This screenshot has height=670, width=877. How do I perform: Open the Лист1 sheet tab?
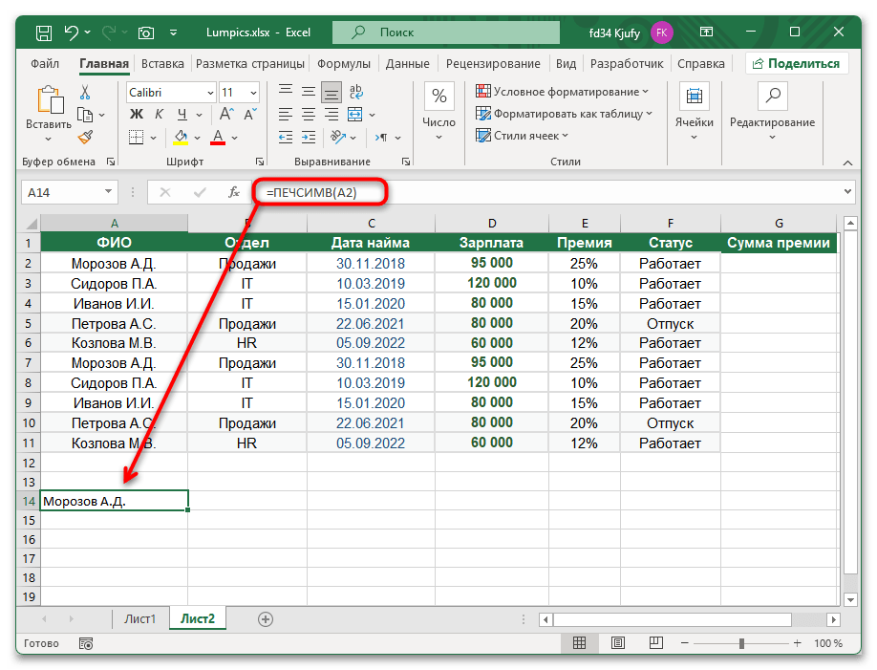[x=139, y=618]
